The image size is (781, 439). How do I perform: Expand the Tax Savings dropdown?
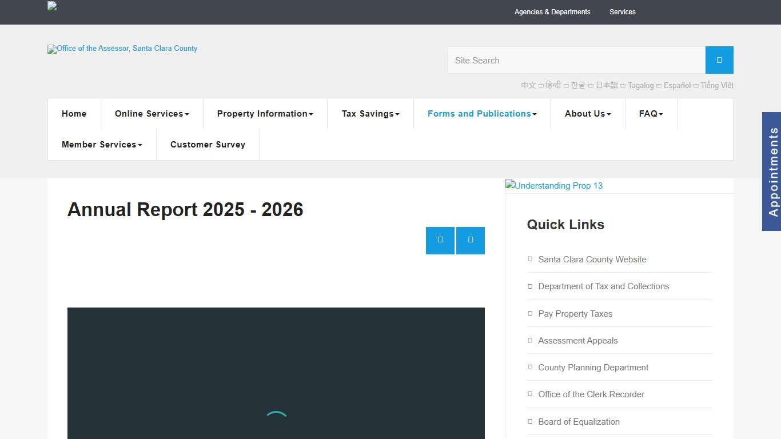tap(369, 113)
